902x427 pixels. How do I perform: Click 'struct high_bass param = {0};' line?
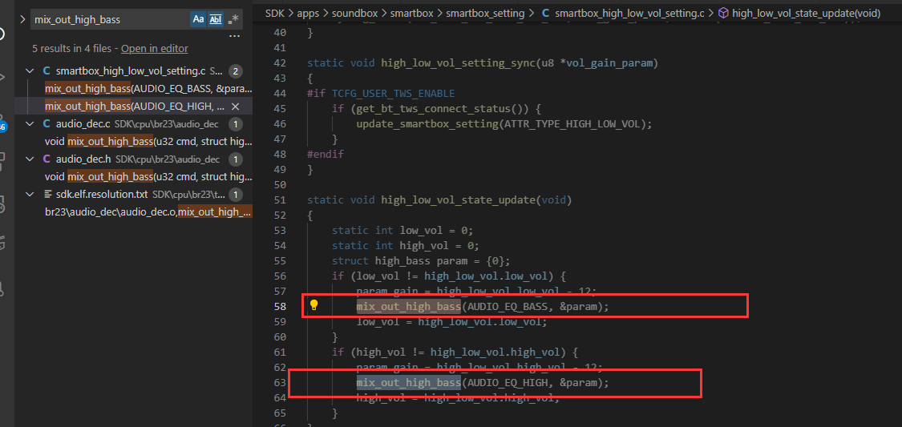point(421,261)
